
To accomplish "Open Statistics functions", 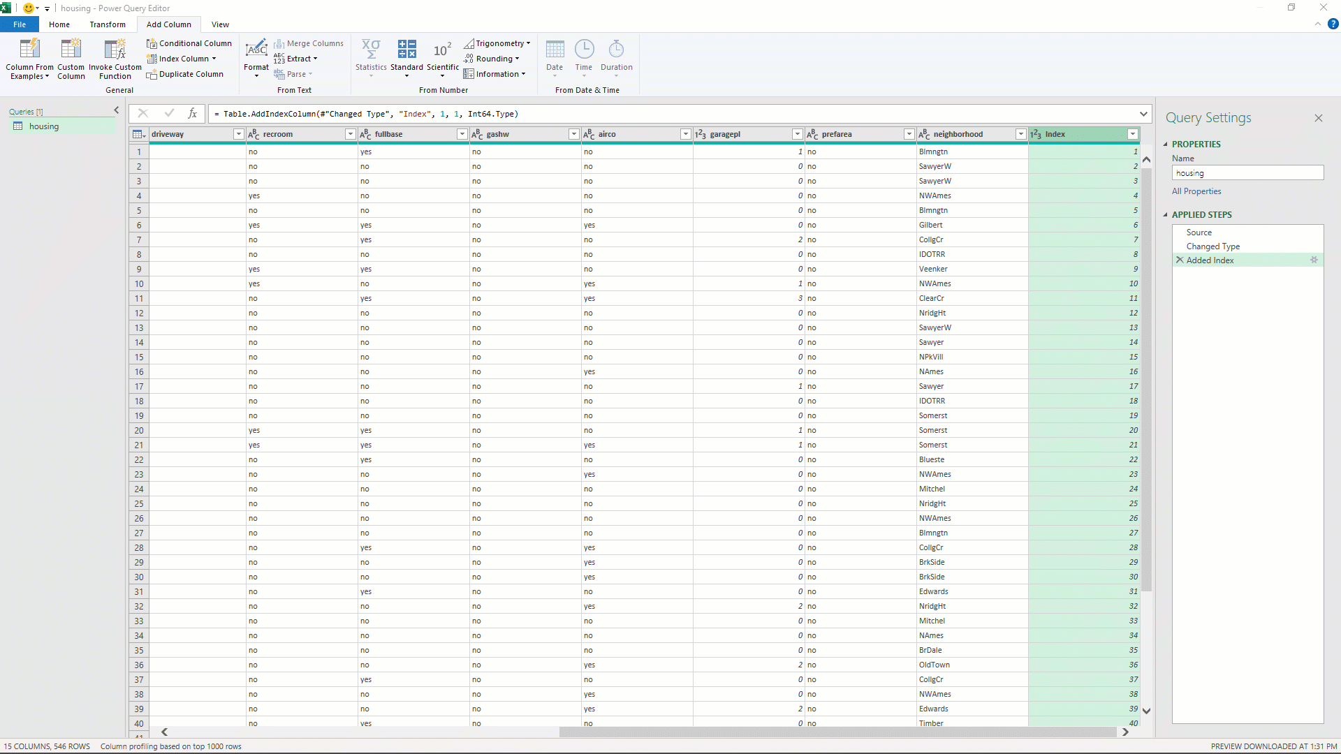I will tap(371, 49).
